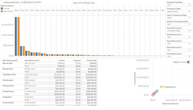Click the Income column header in table
Viewport: 193px width, 110px height.
[x=62, y=60]
